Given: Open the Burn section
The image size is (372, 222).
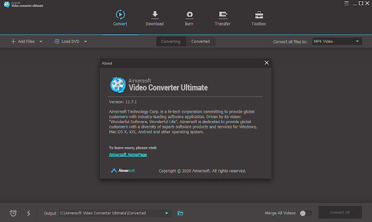Looking at the screenshot, I should click(x=189, y=18).
